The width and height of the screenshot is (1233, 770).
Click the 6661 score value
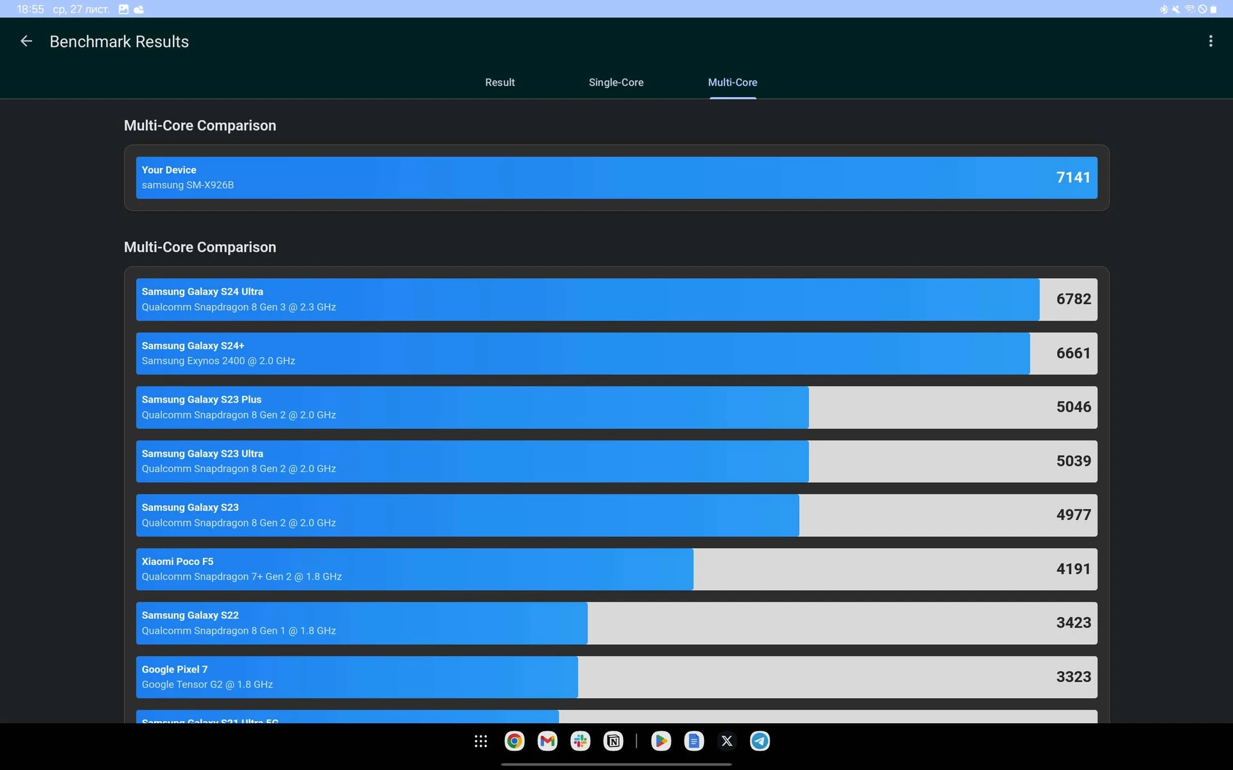pyautogui.click(x=1073, y=353)
